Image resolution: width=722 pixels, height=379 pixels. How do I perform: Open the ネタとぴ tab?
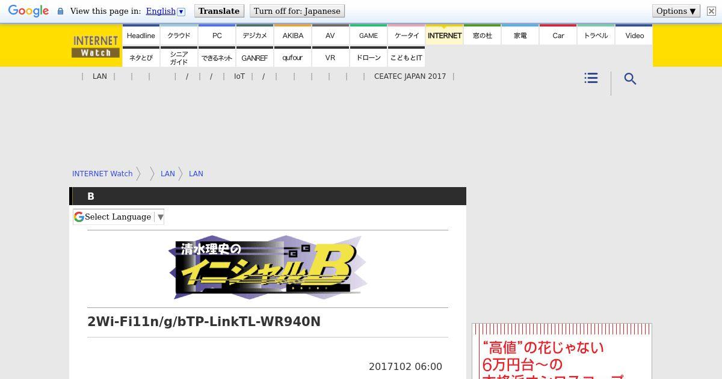click(x=141, y=57)
